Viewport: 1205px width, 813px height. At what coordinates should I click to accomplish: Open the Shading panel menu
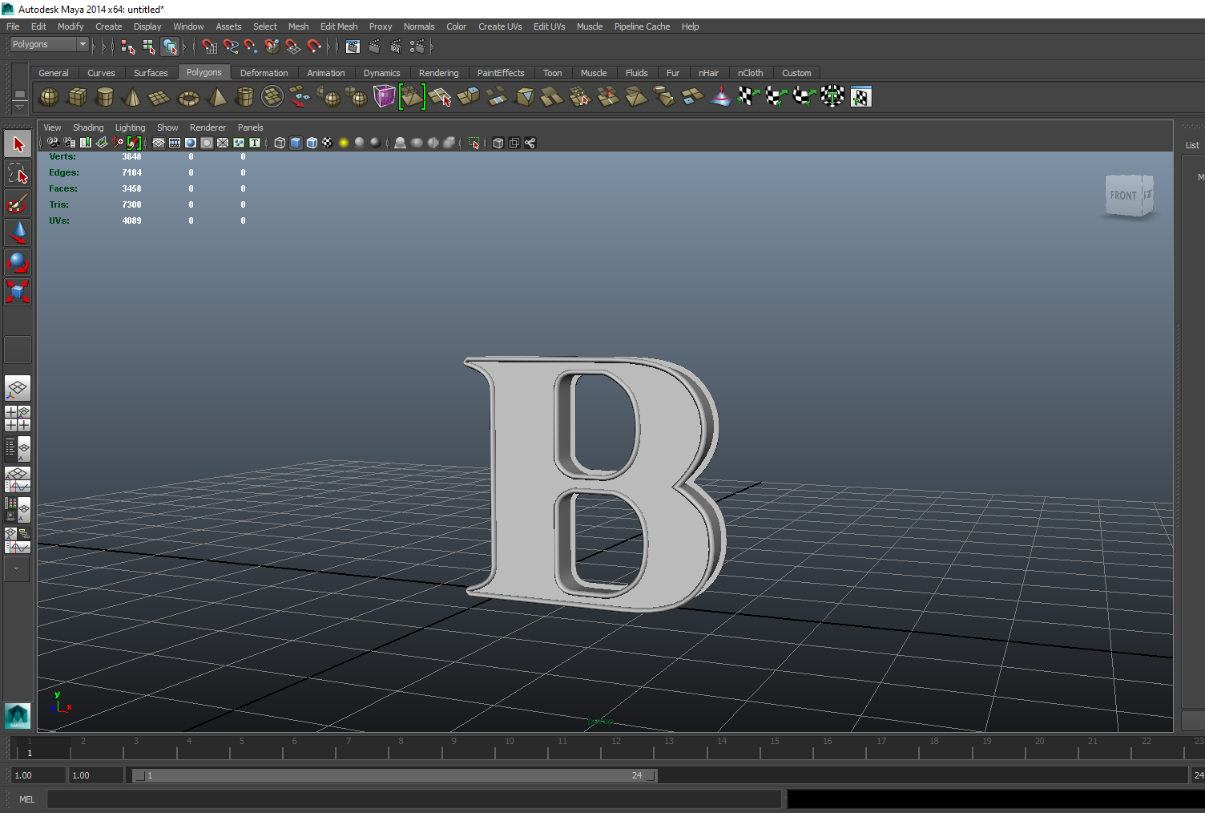tap(88, 127)
